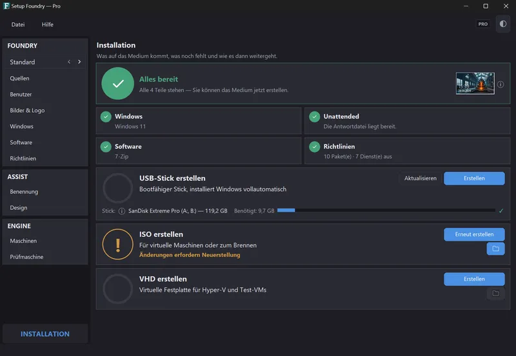Click Erneut erstellen for the ISO

474,234
